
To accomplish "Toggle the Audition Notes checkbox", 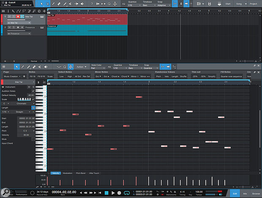I will point(33,91).
